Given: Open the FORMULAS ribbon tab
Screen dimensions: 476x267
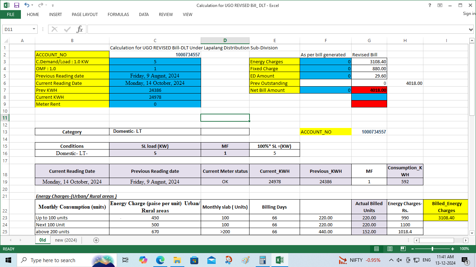Looking at the screenshot, I should coord(118,15).
